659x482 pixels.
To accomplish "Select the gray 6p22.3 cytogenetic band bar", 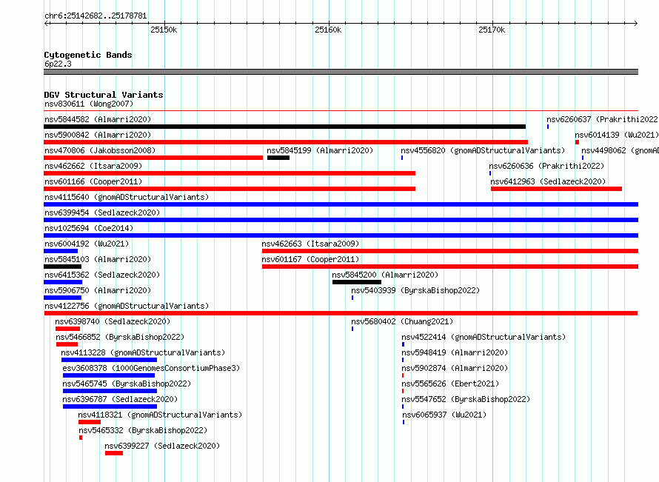I will point(341,72).
